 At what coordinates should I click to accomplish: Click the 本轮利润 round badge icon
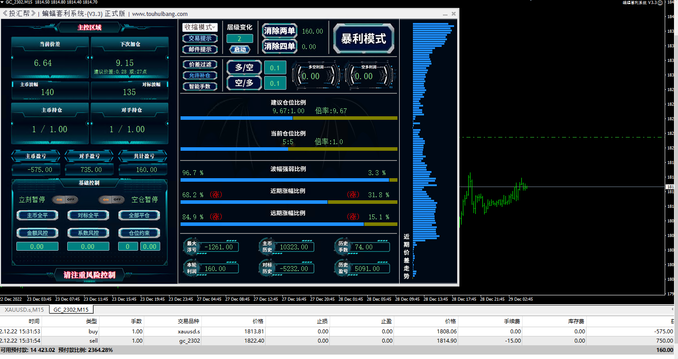[x=191, y=268]
